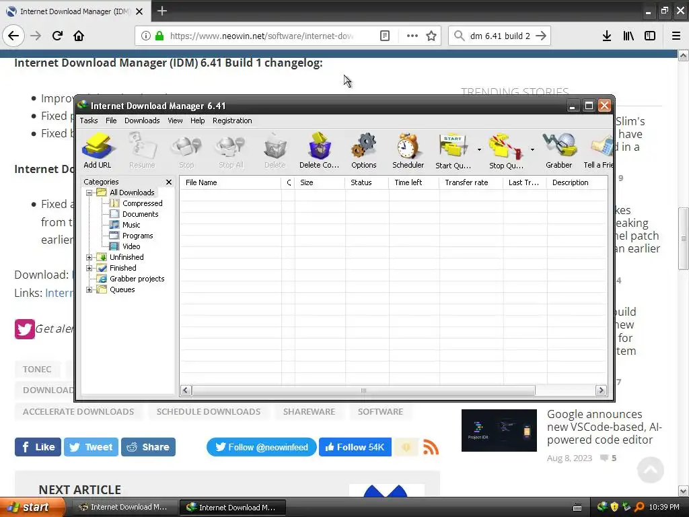Select Documents category
689x517 pixels.
(x=140, y=214)
